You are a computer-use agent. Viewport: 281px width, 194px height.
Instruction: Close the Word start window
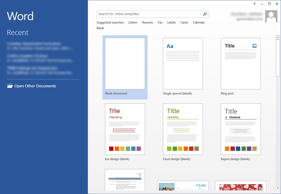coord(277,4)
